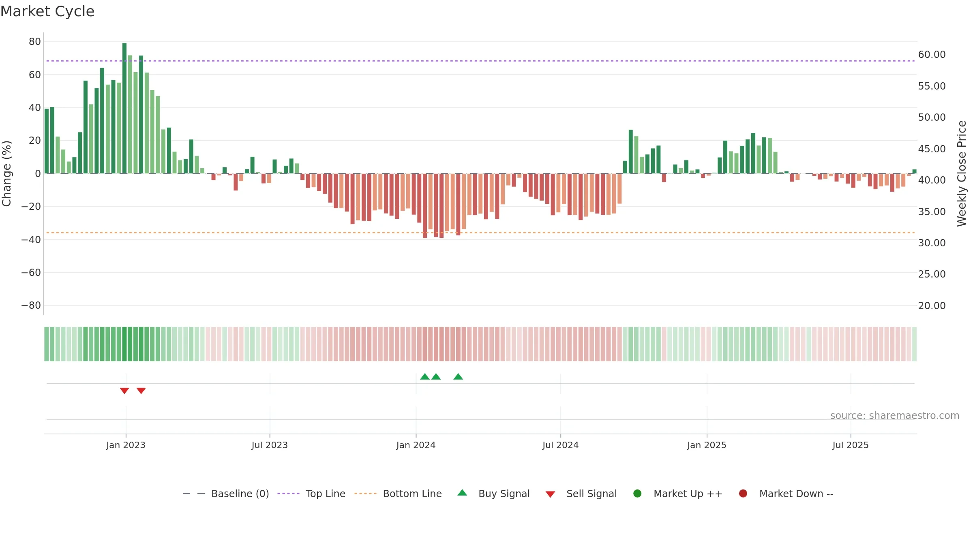Click the Jul 2025 axis label
973x547 pixels.
tap(851, 445)
